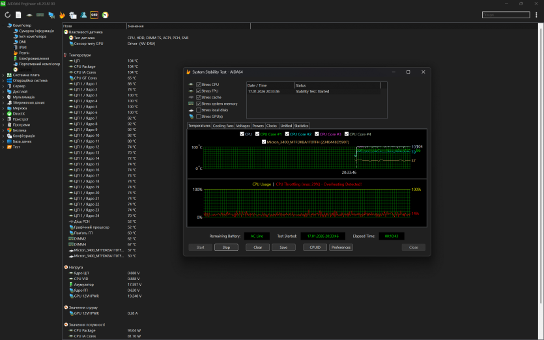The image size is (544, 340).
Task: Launch the System Stability Test flame icon
Action: pyautogui.click(x=62, y=14)
